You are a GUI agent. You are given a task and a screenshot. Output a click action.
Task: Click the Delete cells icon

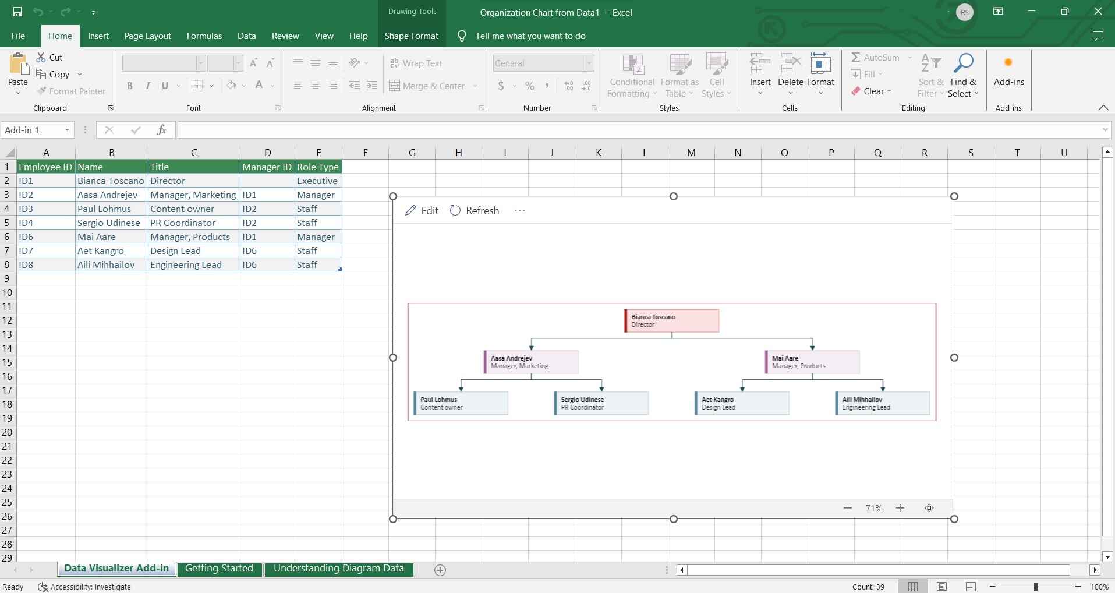[790, 64]
